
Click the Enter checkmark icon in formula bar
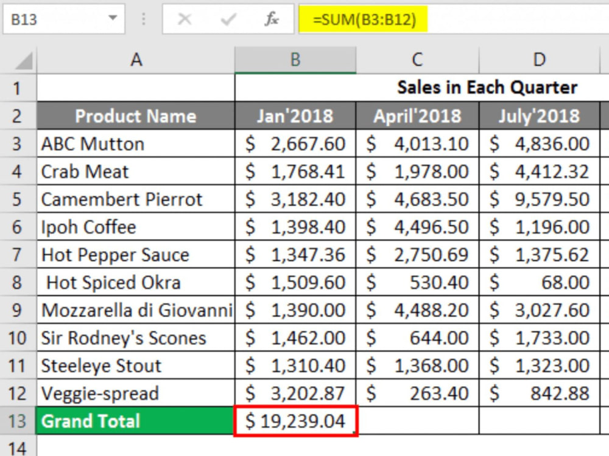228,19
